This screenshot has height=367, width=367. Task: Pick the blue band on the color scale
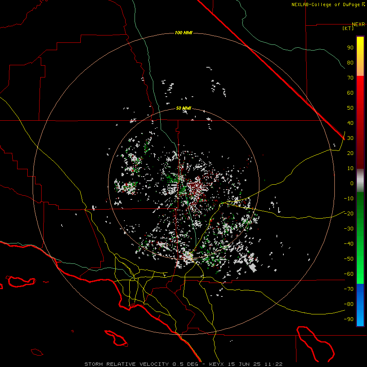[x=360, y=305]
